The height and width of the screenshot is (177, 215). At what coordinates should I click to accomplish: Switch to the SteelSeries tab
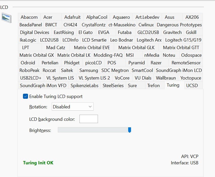pos(113,86)
